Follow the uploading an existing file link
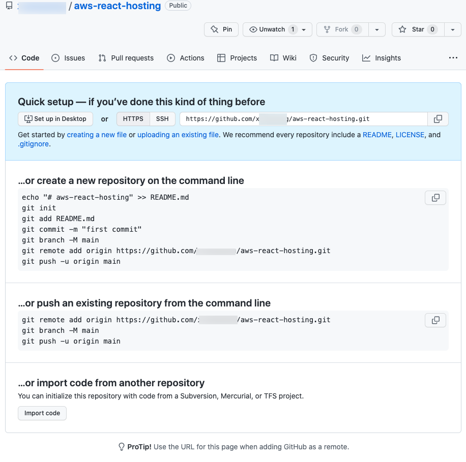The image size is (466, 462). [x=178, y=135]
